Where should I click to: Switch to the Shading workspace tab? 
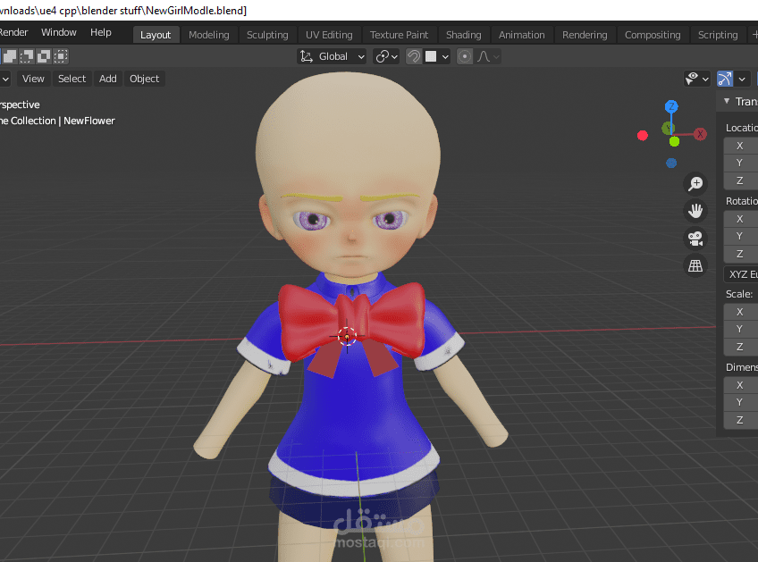pyautogui.click(x=463, y=34)
